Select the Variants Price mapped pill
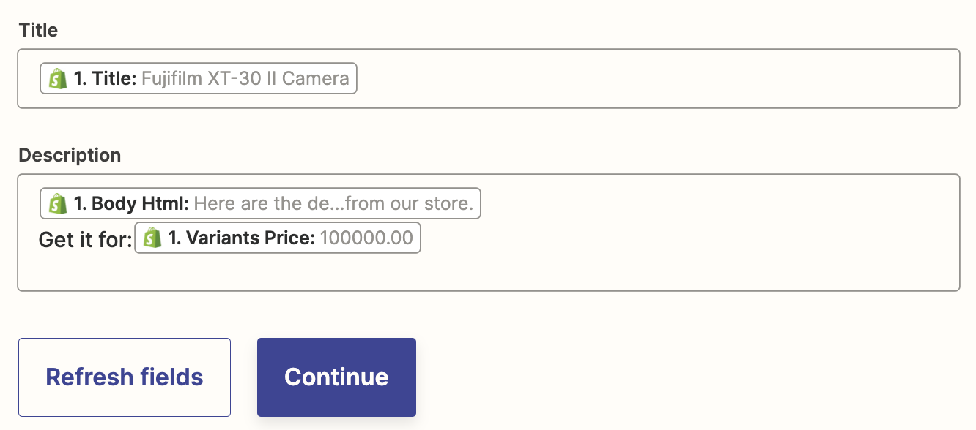The image size is (976, 430). point(277,238)
